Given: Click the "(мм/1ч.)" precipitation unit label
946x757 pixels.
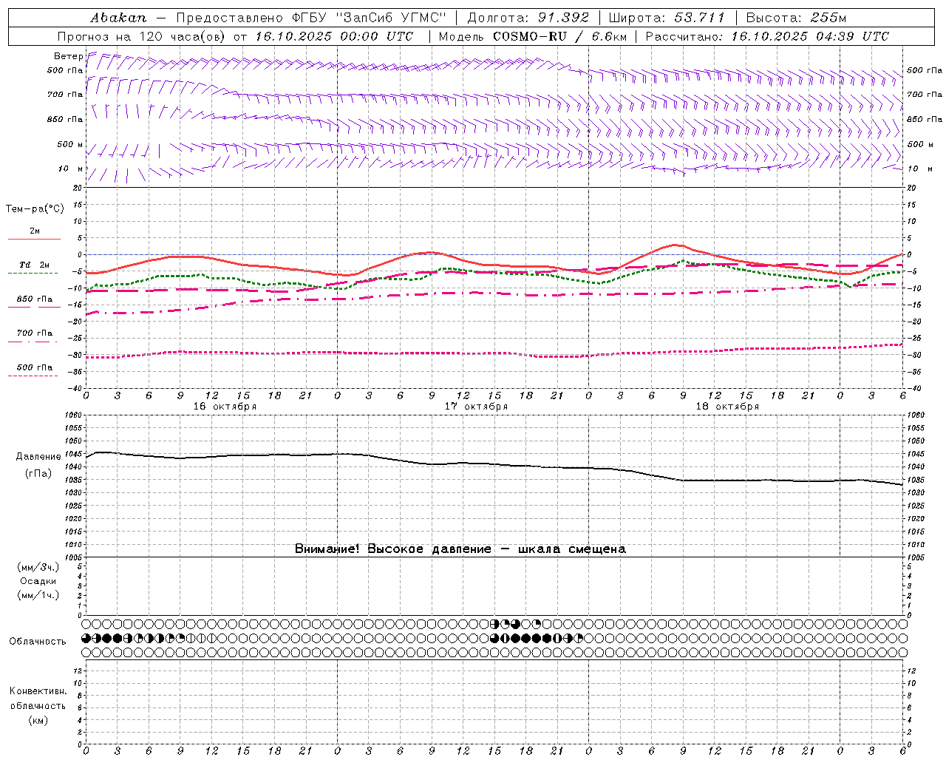Looking at the screenshot, I should (38, 595).
